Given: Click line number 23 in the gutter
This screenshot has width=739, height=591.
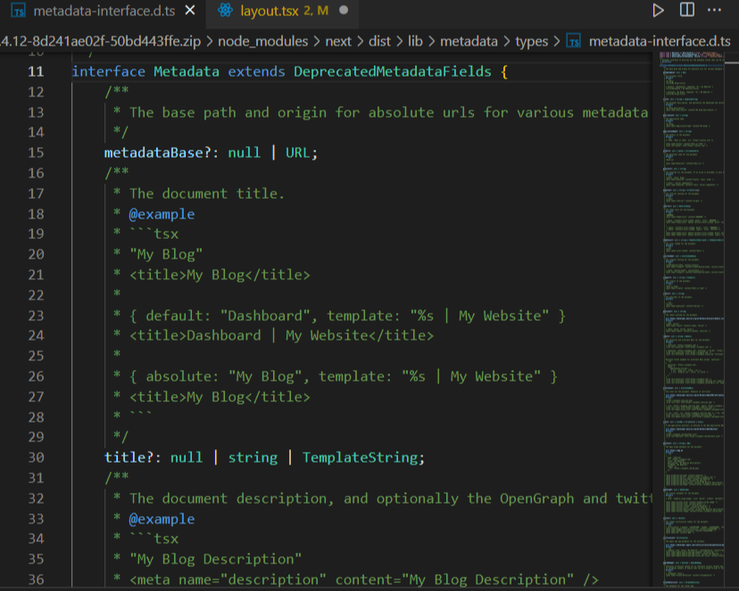Looking at the screenshot, I should coord(36,316).
